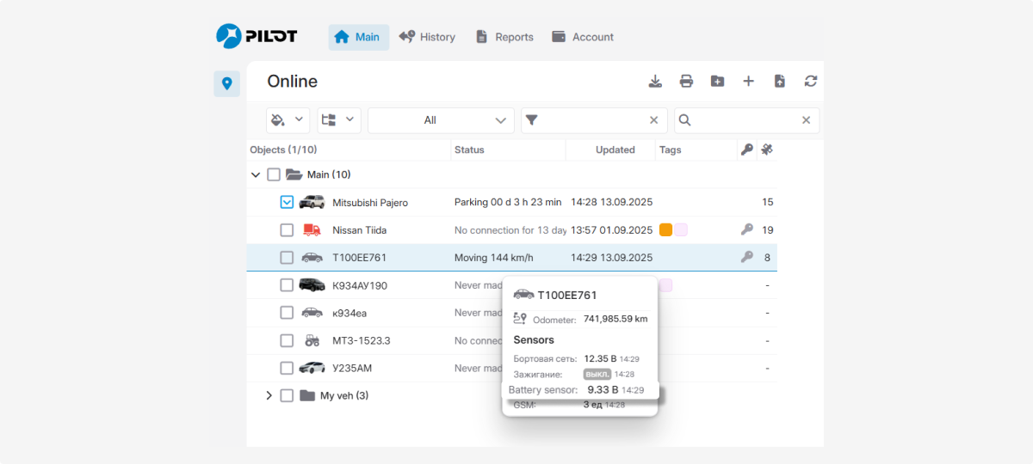Click the key icon on Nissan Tiida row

746,229
